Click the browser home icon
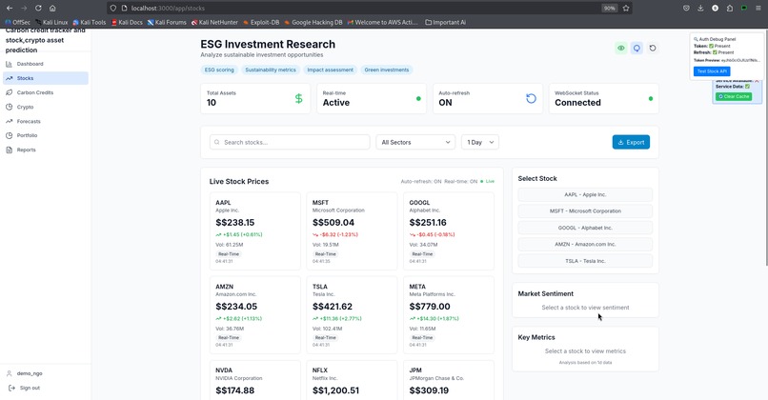Image resolution: width=768 pixels, height=400 pixels. coord(52,9)
